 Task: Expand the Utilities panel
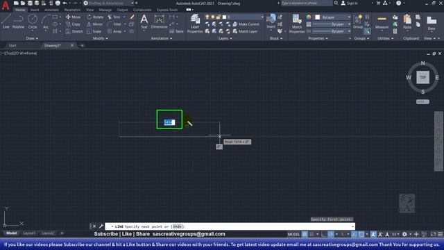point(386,38)
